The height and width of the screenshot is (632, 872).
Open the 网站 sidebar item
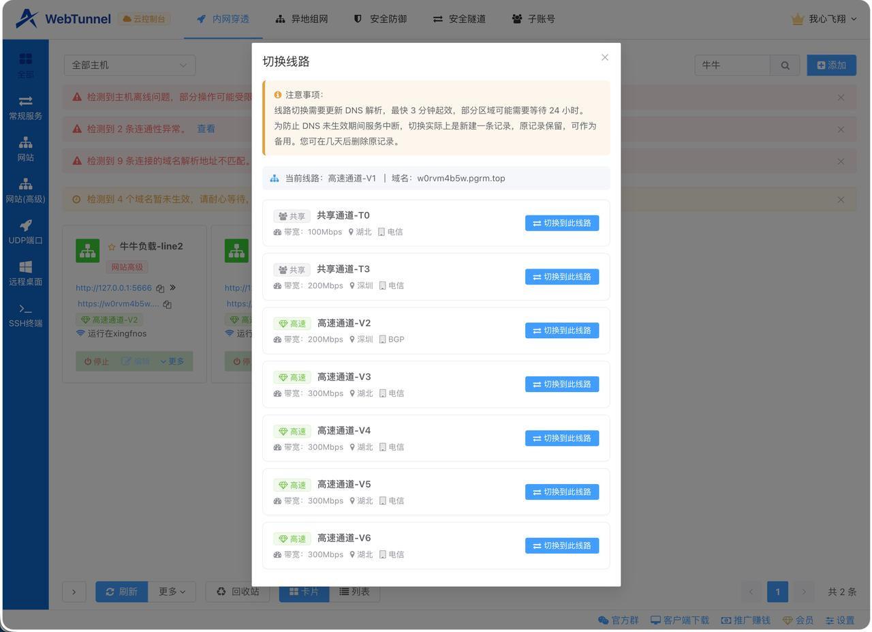(25, 149)
